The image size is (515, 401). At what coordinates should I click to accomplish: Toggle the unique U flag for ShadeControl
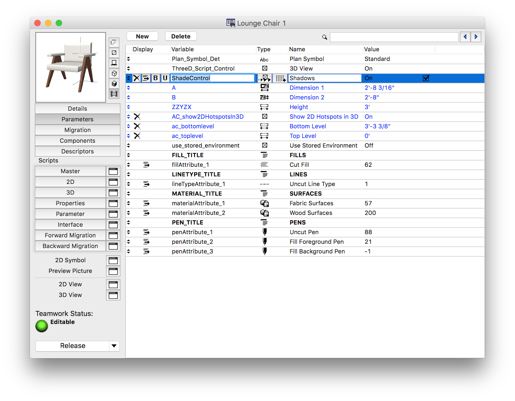click(x=165, y=78)
